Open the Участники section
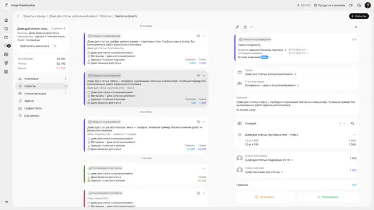The width and height of the screenshot is (374, 210). pos(42,79)
